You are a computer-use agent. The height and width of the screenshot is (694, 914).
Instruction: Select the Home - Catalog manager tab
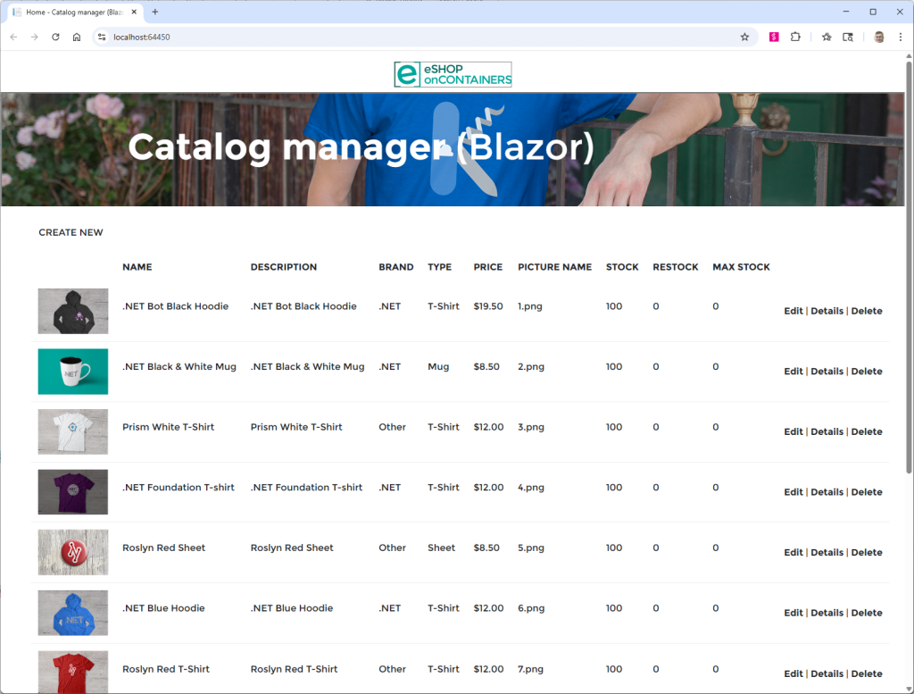[x=71, y=13]
